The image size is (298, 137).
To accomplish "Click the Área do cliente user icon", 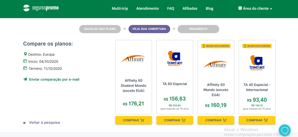I will (240, 8).
